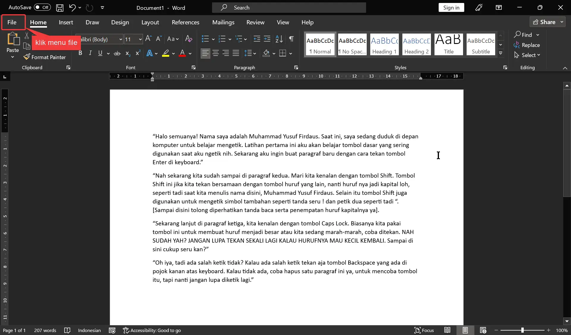This screenshot has width=571, height=335.
Task: Open the Review ribbon tab
Action: (x=255, y=22)
